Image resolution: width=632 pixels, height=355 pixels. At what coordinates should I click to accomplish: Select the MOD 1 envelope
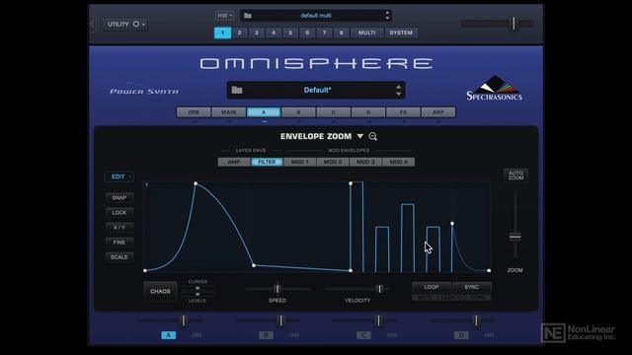click(300, 162)
